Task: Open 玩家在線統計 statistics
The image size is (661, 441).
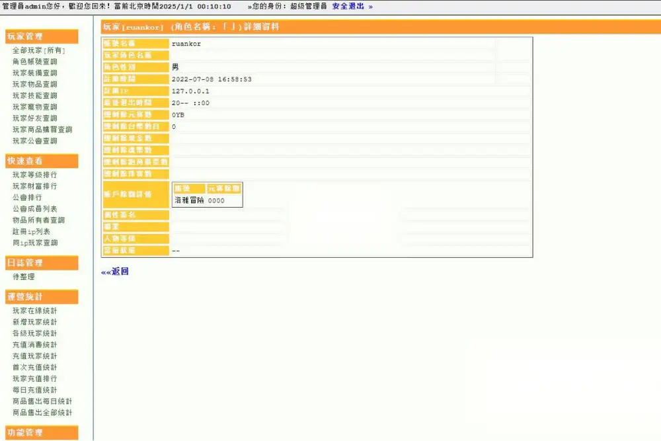Action: coord(35,311)
